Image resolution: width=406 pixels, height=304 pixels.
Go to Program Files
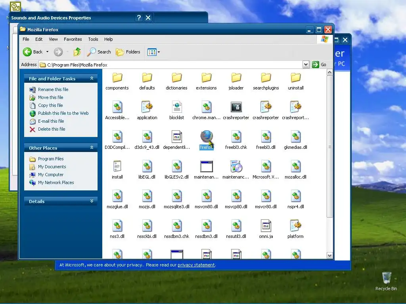pos(51,159)
